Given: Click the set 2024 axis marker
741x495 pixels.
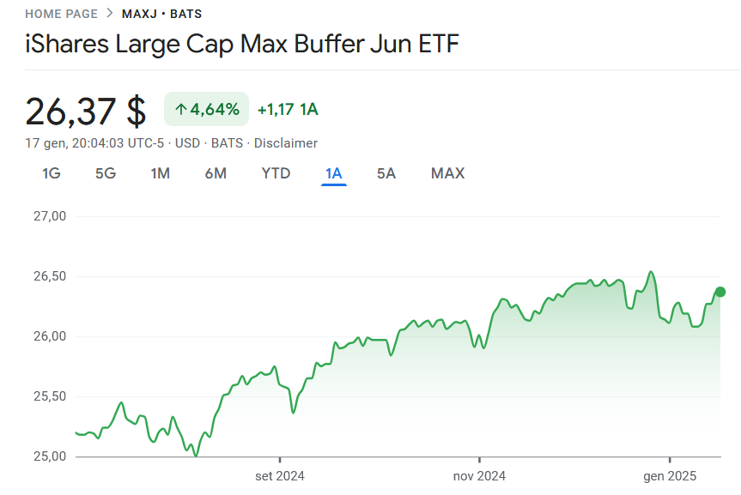Looking at the screenshot, I should pyautogui.click(x=280, y=475).
